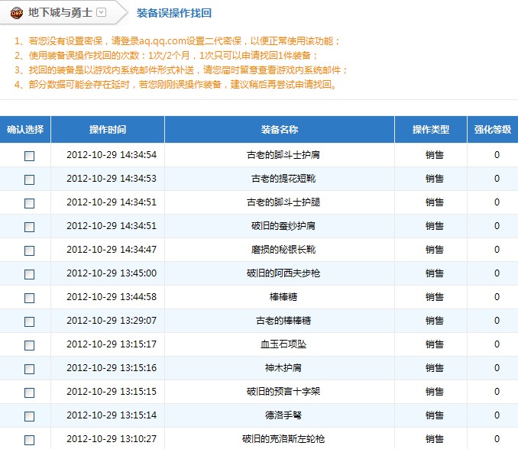
Task: Tick the checkbox for 古老的棒棒糖
Action: [x=29, y=321]
